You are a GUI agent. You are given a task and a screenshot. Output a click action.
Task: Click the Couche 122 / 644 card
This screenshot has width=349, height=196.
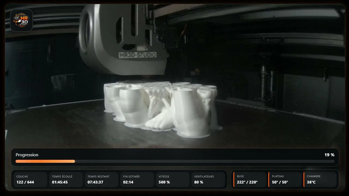(30, 179)
